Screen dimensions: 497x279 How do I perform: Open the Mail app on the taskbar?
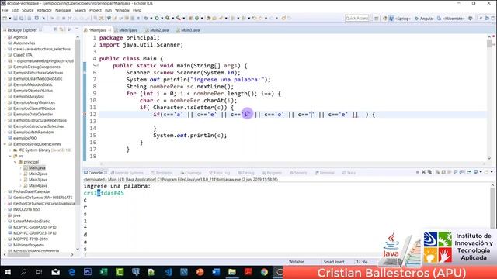pos(56,272)
